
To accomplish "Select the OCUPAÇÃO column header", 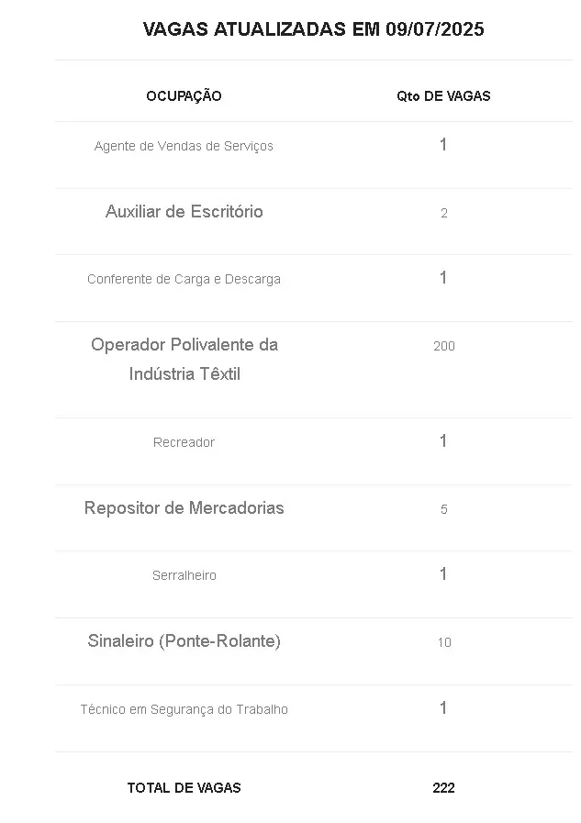I will coord(184,96).
